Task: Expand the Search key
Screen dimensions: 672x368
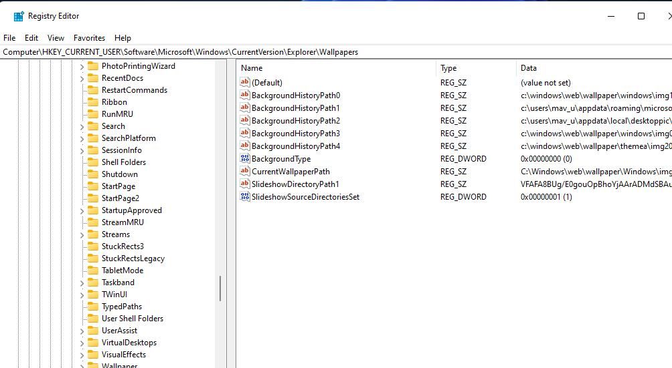Action: [x=82, y=127]
